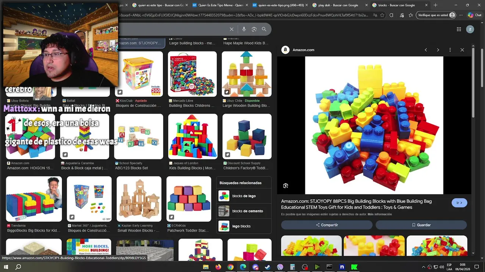This screenshot has width=485, height=272.
Task: Open Tiendamia 'BiggoBlocks Big Blocks' image
Action: point(34,199)
